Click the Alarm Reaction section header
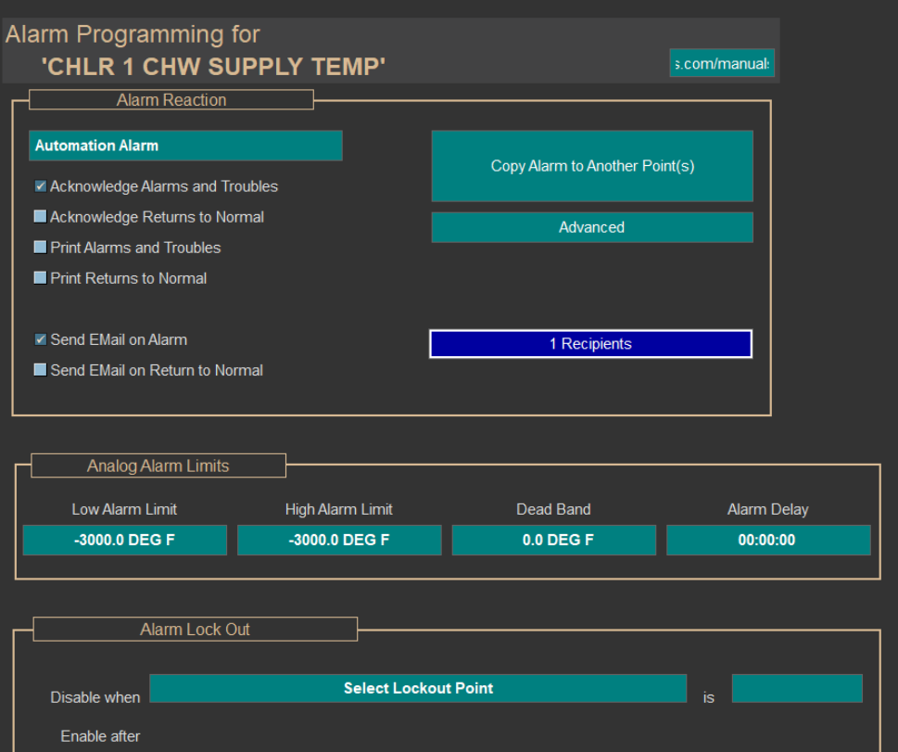 click(x=171, y=100)
